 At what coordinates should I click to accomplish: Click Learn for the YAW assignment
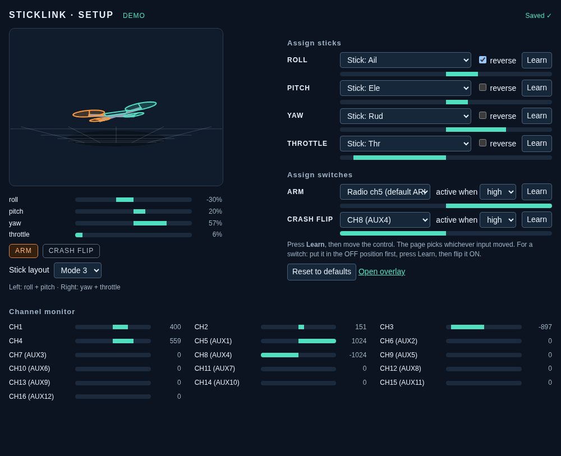pyautogui.click(x=537, y=116)
